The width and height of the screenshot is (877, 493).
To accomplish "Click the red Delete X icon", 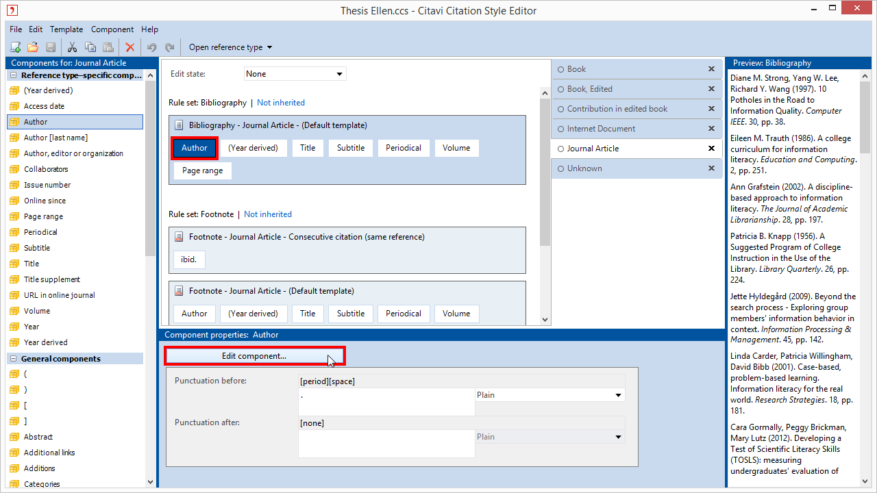I will (x=129, y=47).
